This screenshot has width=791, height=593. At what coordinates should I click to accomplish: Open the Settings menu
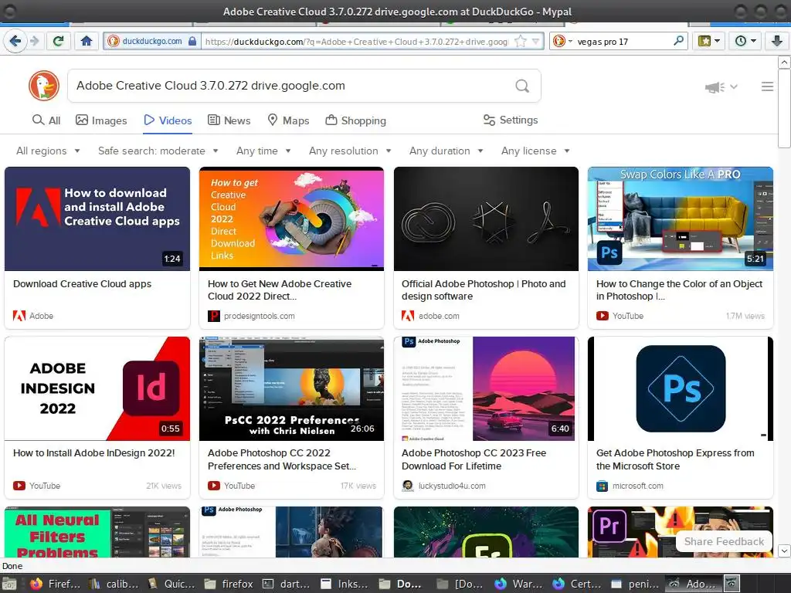pos(511,120)
